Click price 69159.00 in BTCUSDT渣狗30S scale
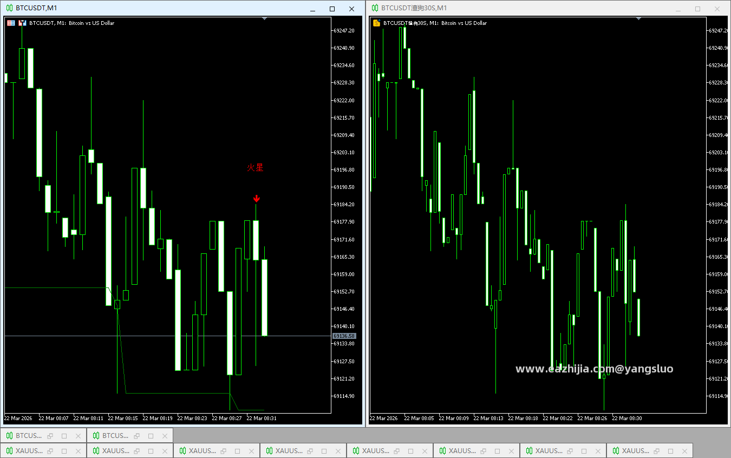The width and height of the screenshot is (731, 458). point(719,274)
